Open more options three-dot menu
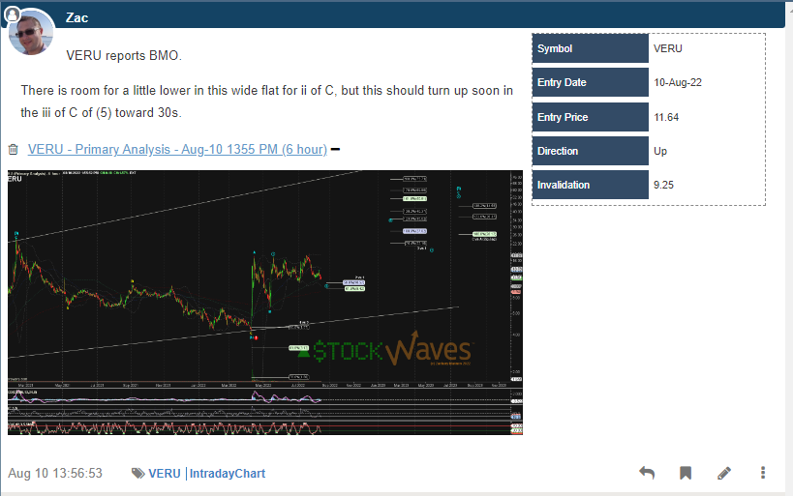 point(763,473)
